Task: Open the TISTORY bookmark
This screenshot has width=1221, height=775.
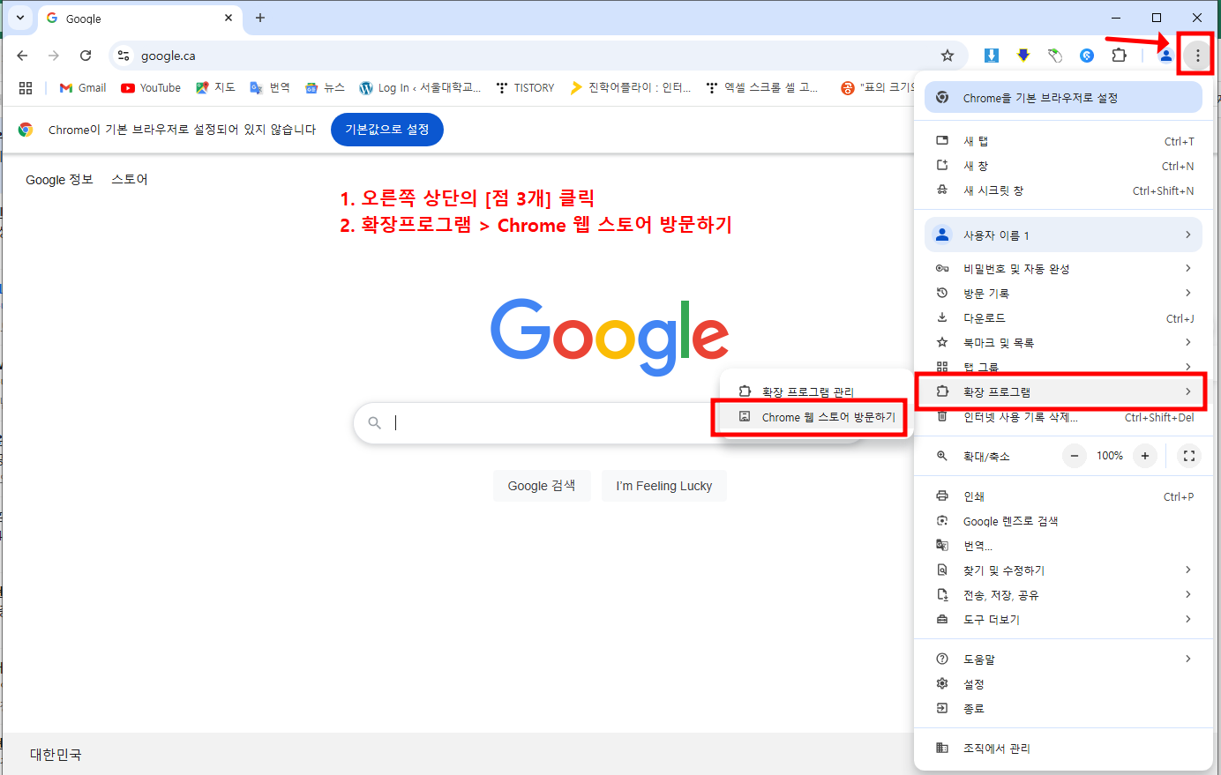Action: click(x=525, y=87)
